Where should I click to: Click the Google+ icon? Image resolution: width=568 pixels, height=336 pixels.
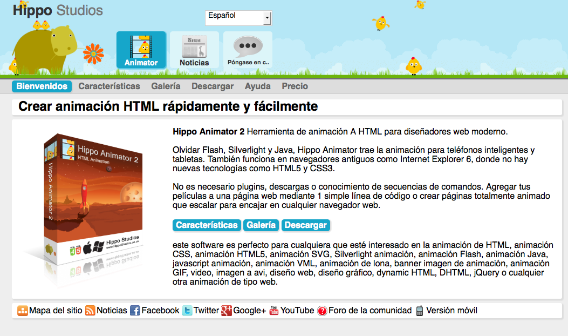tap(227, 311)
